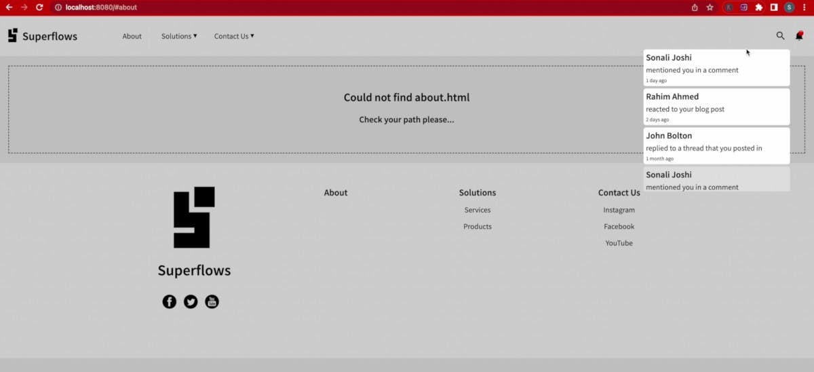Click the Twitter icon in footer
814x372 pixels.
[x=191, y=301]
